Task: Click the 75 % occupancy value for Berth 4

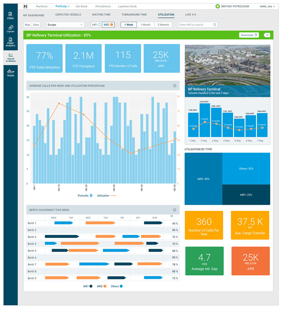Action: (175, 244)
